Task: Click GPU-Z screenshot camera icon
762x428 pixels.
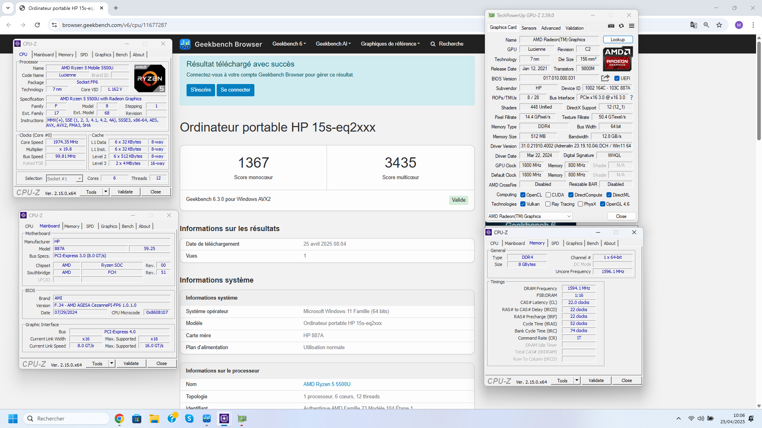Action: pyautogui.click(x=611, y=26)
